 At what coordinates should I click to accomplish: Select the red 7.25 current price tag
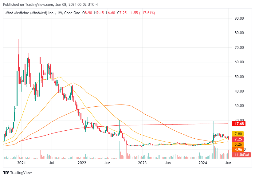(238, 139)
